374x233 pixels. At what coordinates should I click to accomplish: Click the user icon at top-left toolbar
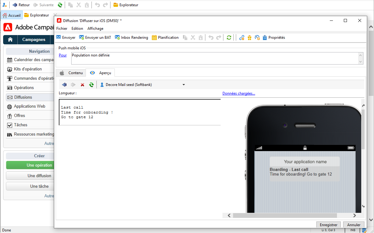4,5
